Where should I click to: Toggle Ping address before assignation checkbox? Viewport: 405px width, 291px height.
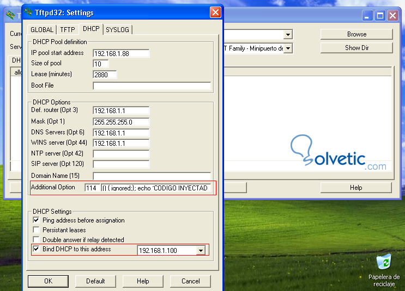(x=36, y=220)
